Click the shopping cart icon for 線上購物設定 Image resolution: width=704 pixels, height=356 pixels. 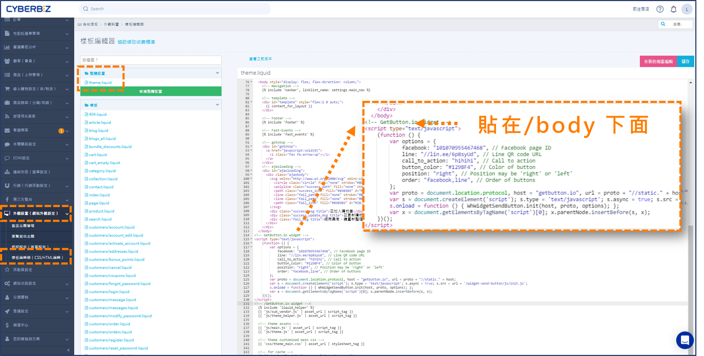[7, 89]
